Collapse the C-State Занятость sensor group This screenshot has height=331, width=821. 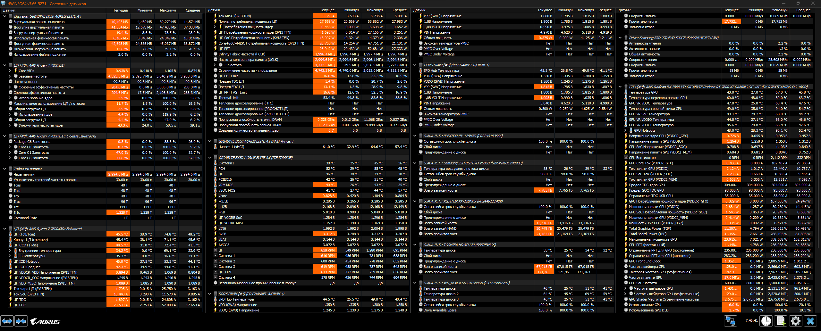4,136
